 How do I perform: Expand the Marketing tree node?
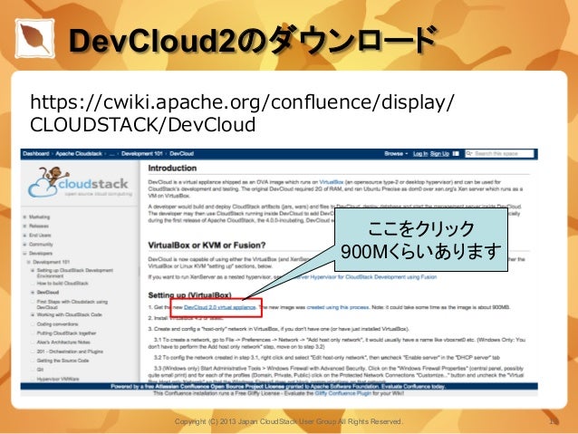coord(24,217)
